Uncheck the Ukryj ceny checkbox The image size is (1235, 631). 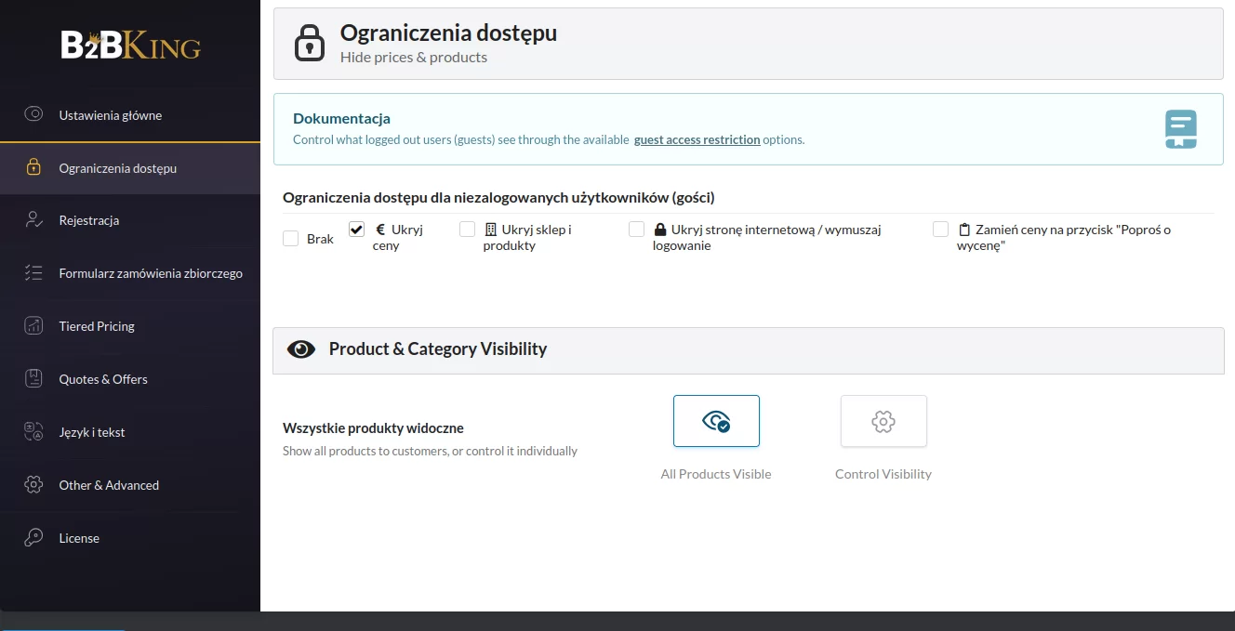pyautogui.click(x=356, y=230)
